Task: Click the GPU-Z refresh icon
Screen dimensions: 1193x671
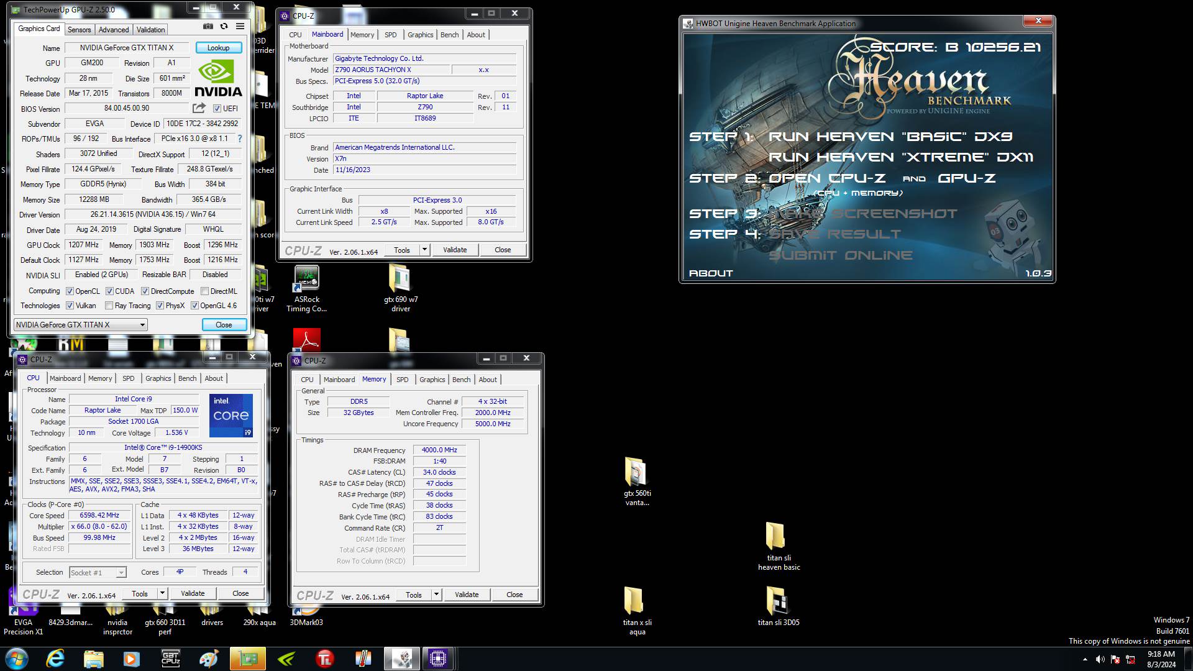Action: coord(224,27)
